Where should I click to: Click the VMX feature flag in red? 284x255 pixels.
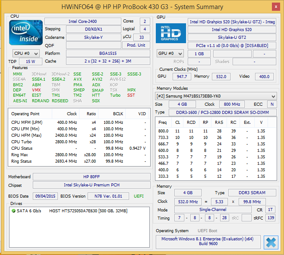(x=36, y=90)
